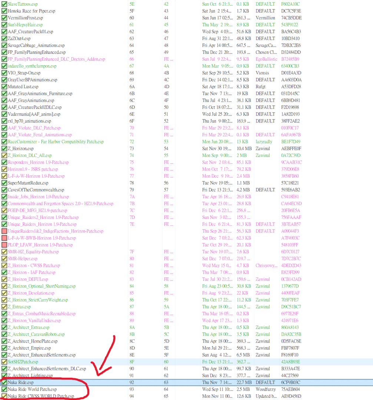Select the Z_Architect_CaravanRobots.esp plugin
This screenshot has height=400, width=373.
(x=36, y=334)
